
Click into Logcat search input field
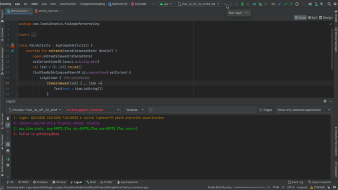(x=202, y=110)
